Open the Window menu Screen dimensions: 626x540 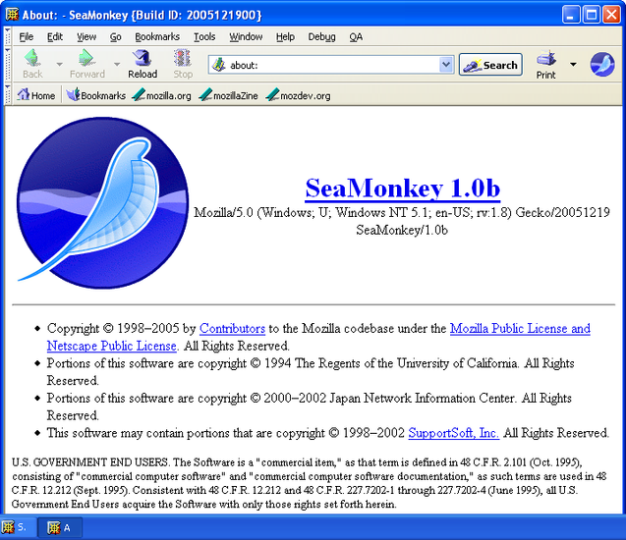pyautogui.click(x=246, y=36)
